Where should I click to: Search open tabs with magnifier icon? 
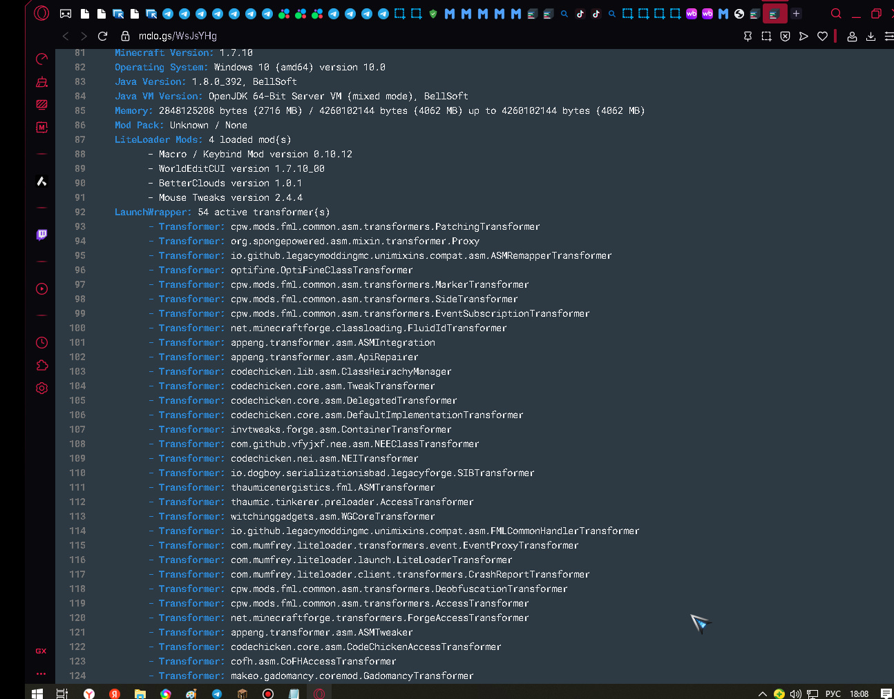(x=836, y=13)
